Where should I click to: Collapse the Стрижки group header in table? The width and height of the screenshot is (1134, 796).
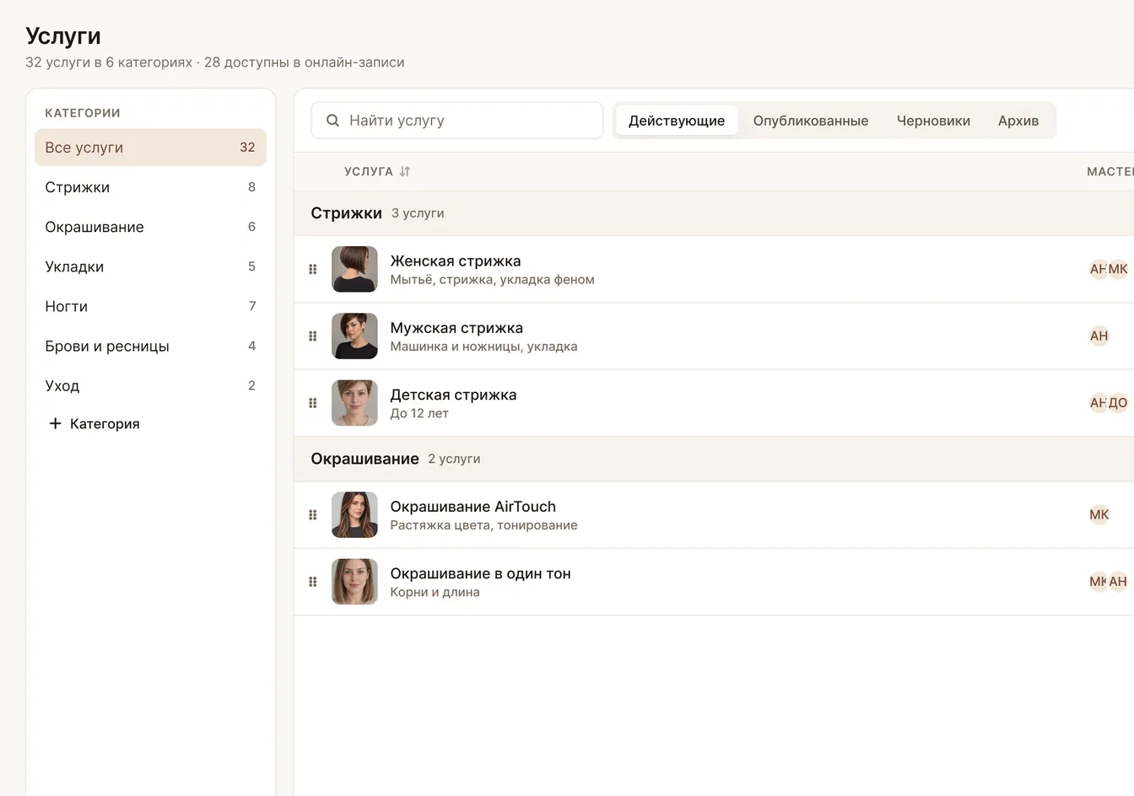[714, 213]
